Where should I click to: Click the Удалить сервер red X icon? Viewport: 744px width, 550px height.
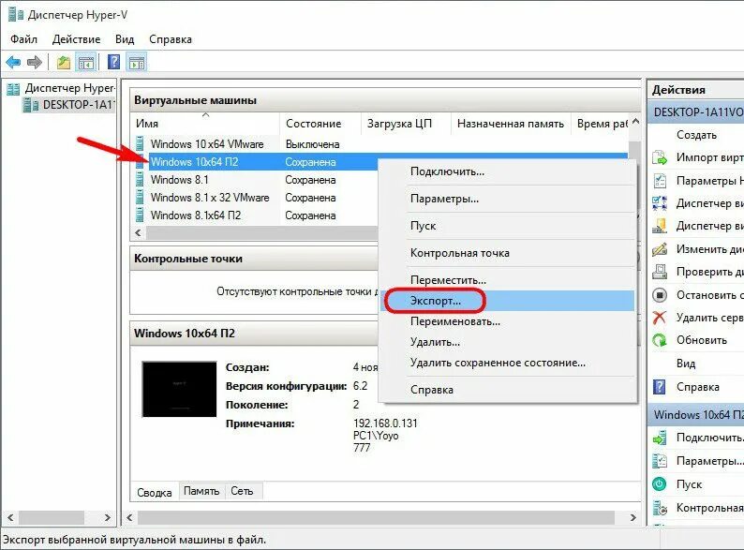[660, 318]
